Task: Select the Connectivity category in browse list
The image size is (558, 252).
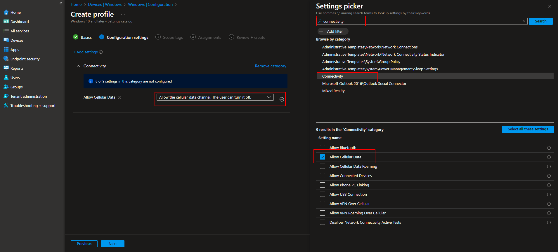Action: tap(435, 76)
